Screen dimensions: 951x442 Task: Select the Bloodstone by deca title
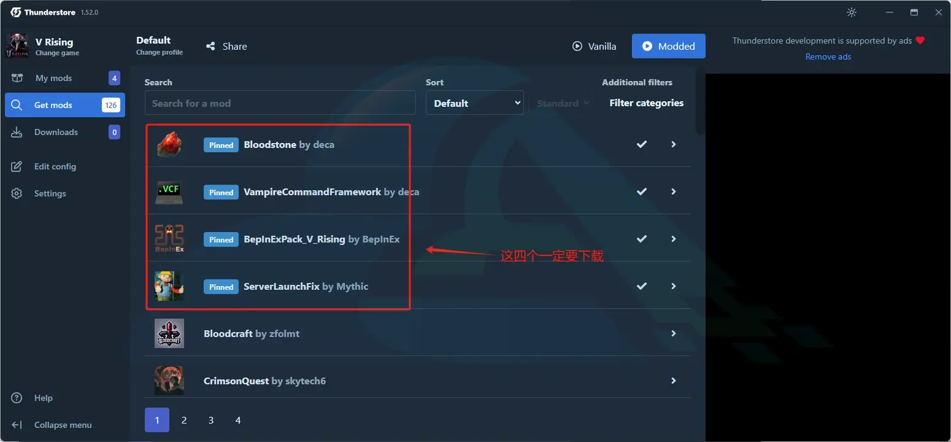point(289,145)
